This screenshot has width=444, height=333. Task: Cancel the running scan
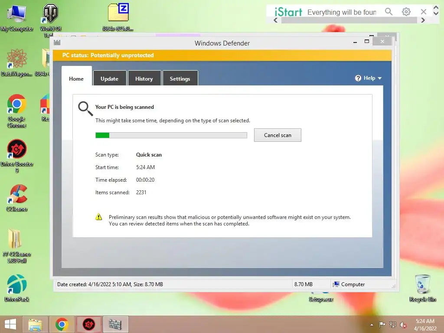[277, 135]
